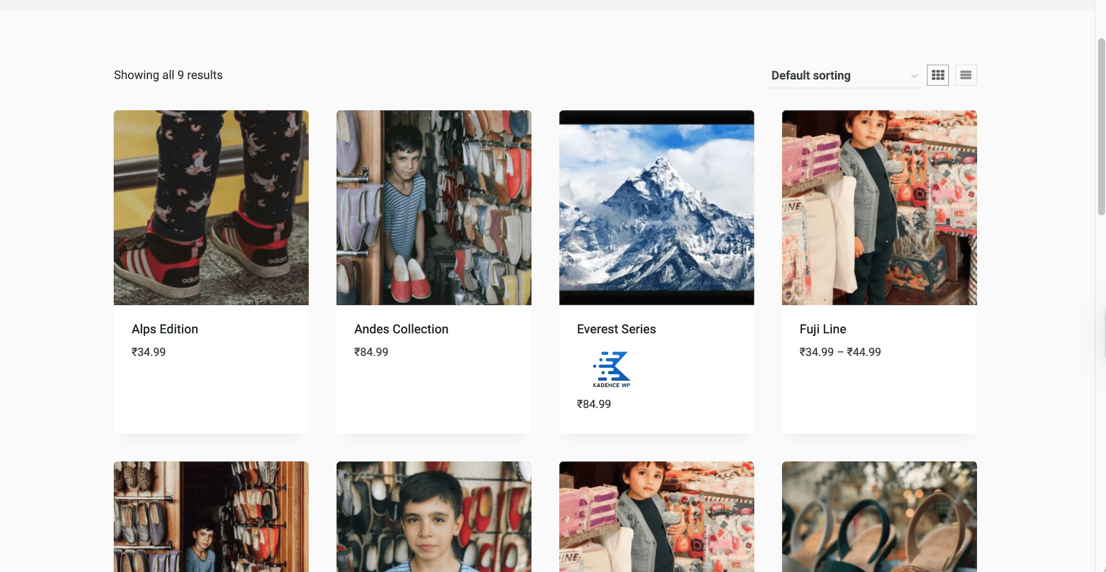Click second-row thumbnail of boy in shoe doorway

(211, 516)
